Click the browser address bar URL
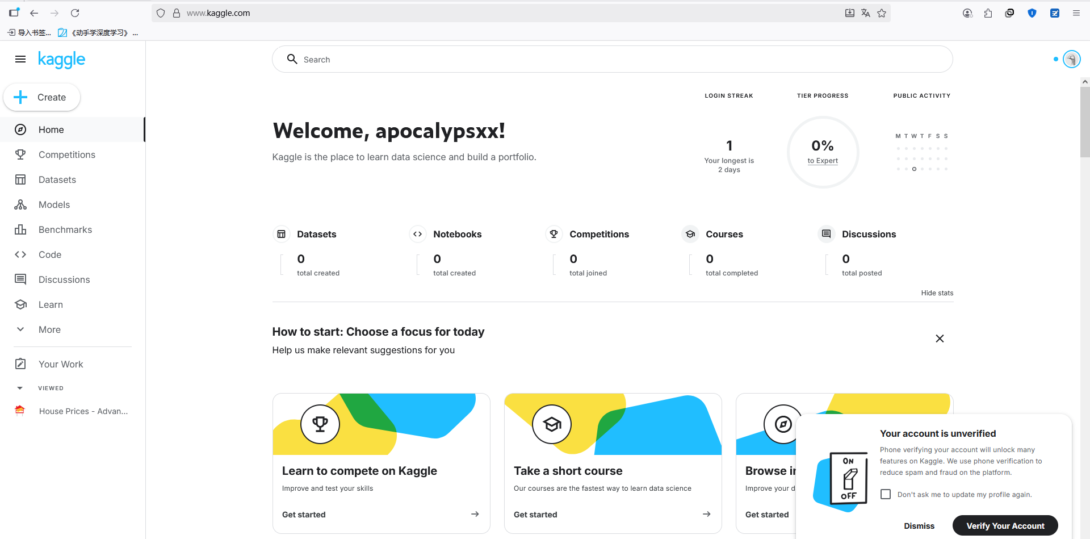1090x539 pixels. (x=219, y=13)
